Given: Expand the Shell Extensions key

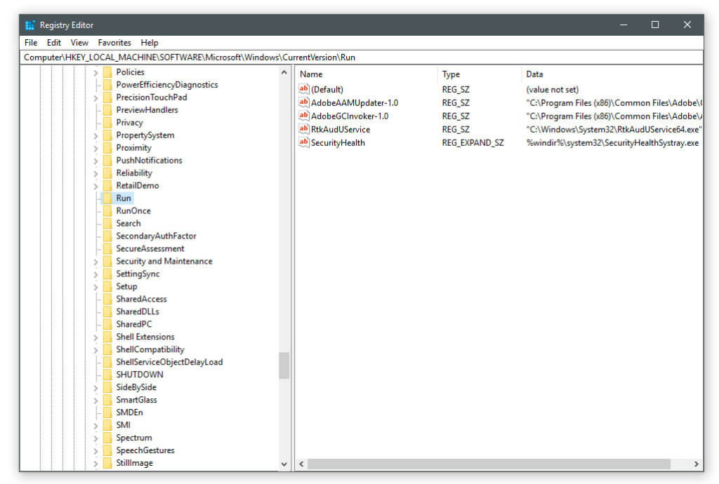Looking at the screenshot, I should (95, 337).
